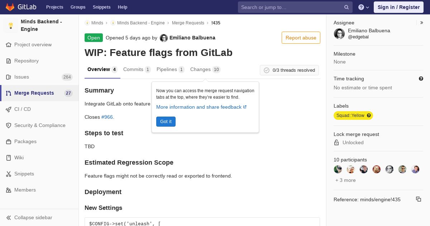Copy the merge request reference icon
This screenshot has height=226, width=430.
418,199
